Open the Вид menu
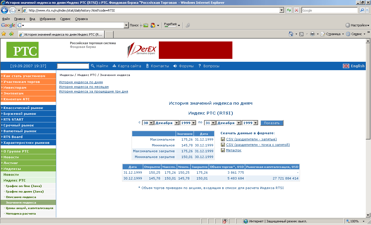Viewport: 371px width, 225px height. pyautogui.click(x=32, y=19)
